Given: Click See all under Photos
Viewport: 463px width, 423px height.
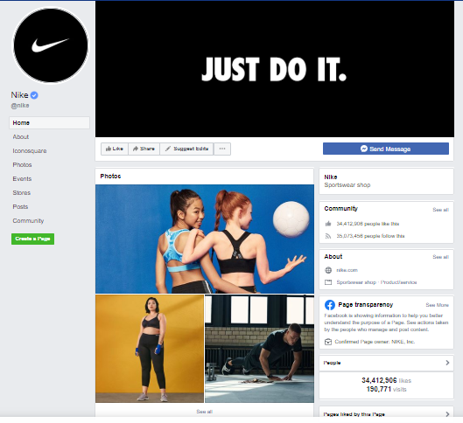Looking at the screenshot, I should (204, 412).
